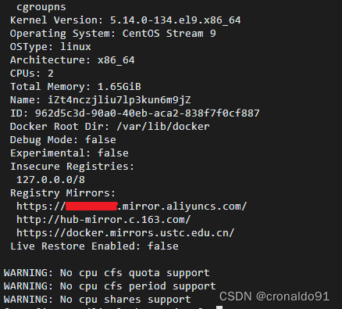Click the 127.0.0.0/8 insecure registry entry
The height and width of the screenshot is (309, 342).
click(51, 180)
